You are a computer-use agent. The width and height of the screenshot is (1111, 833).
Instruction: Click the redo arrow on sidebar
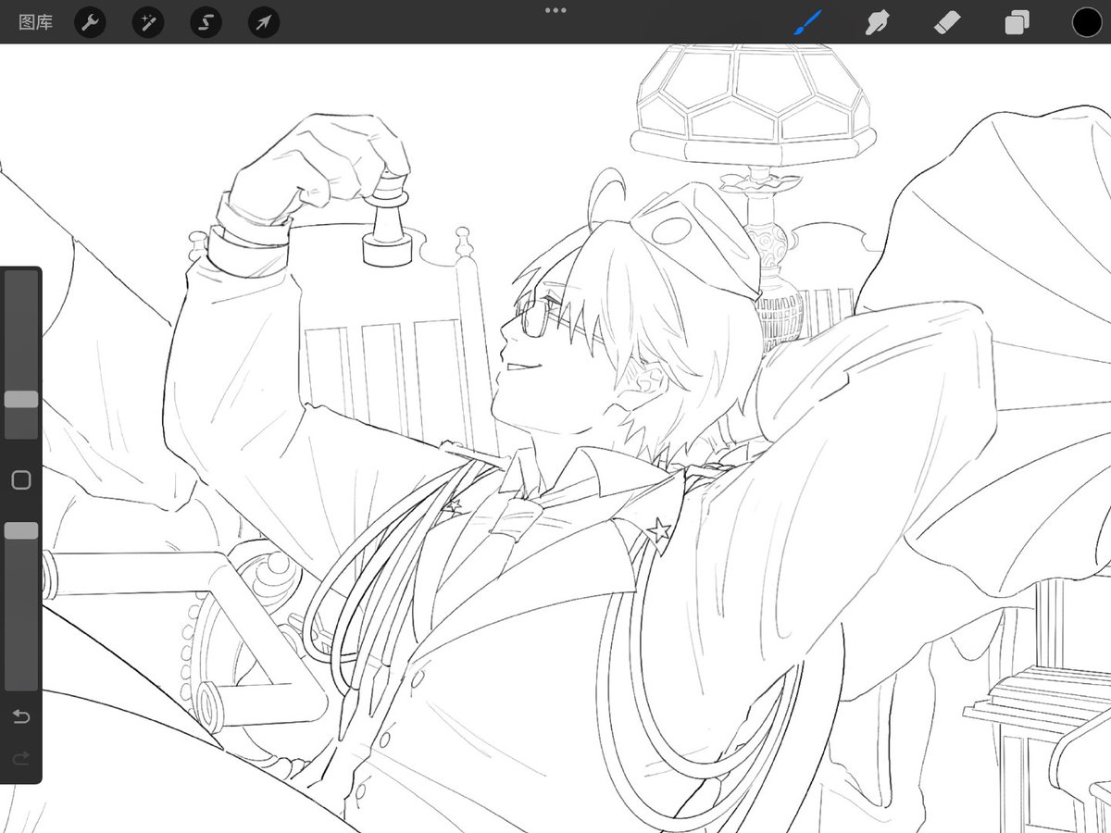tap(20, 759)
